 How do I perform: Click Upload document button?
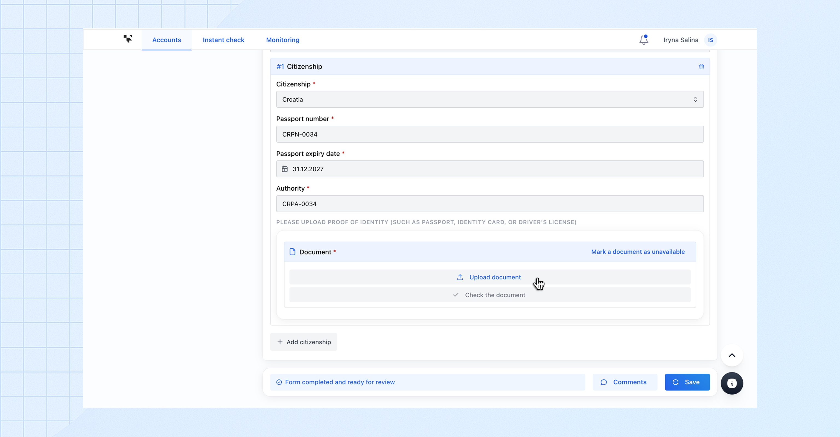(x=489, y=277)
